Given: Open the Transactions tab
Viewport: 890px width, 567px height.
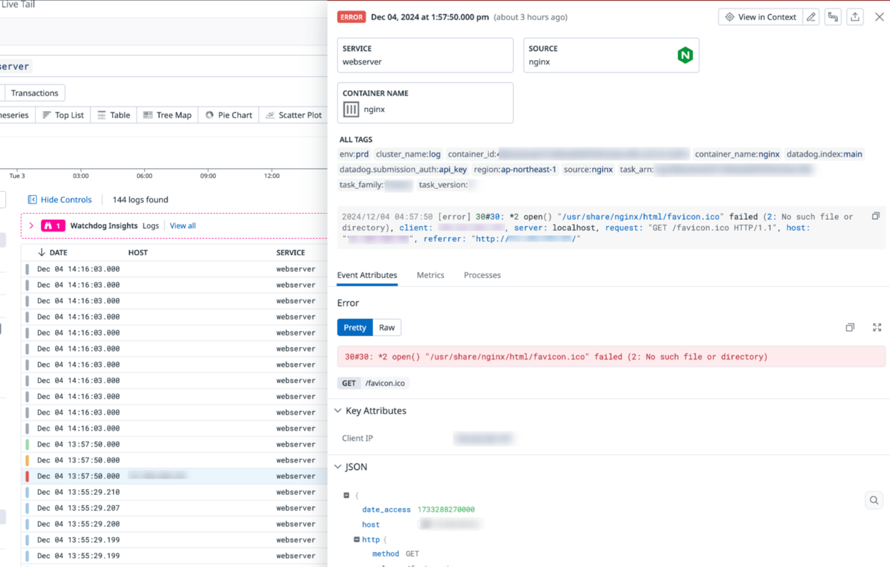Looking at the screenshot, I should pyautogui.click(x=35, y=93).
